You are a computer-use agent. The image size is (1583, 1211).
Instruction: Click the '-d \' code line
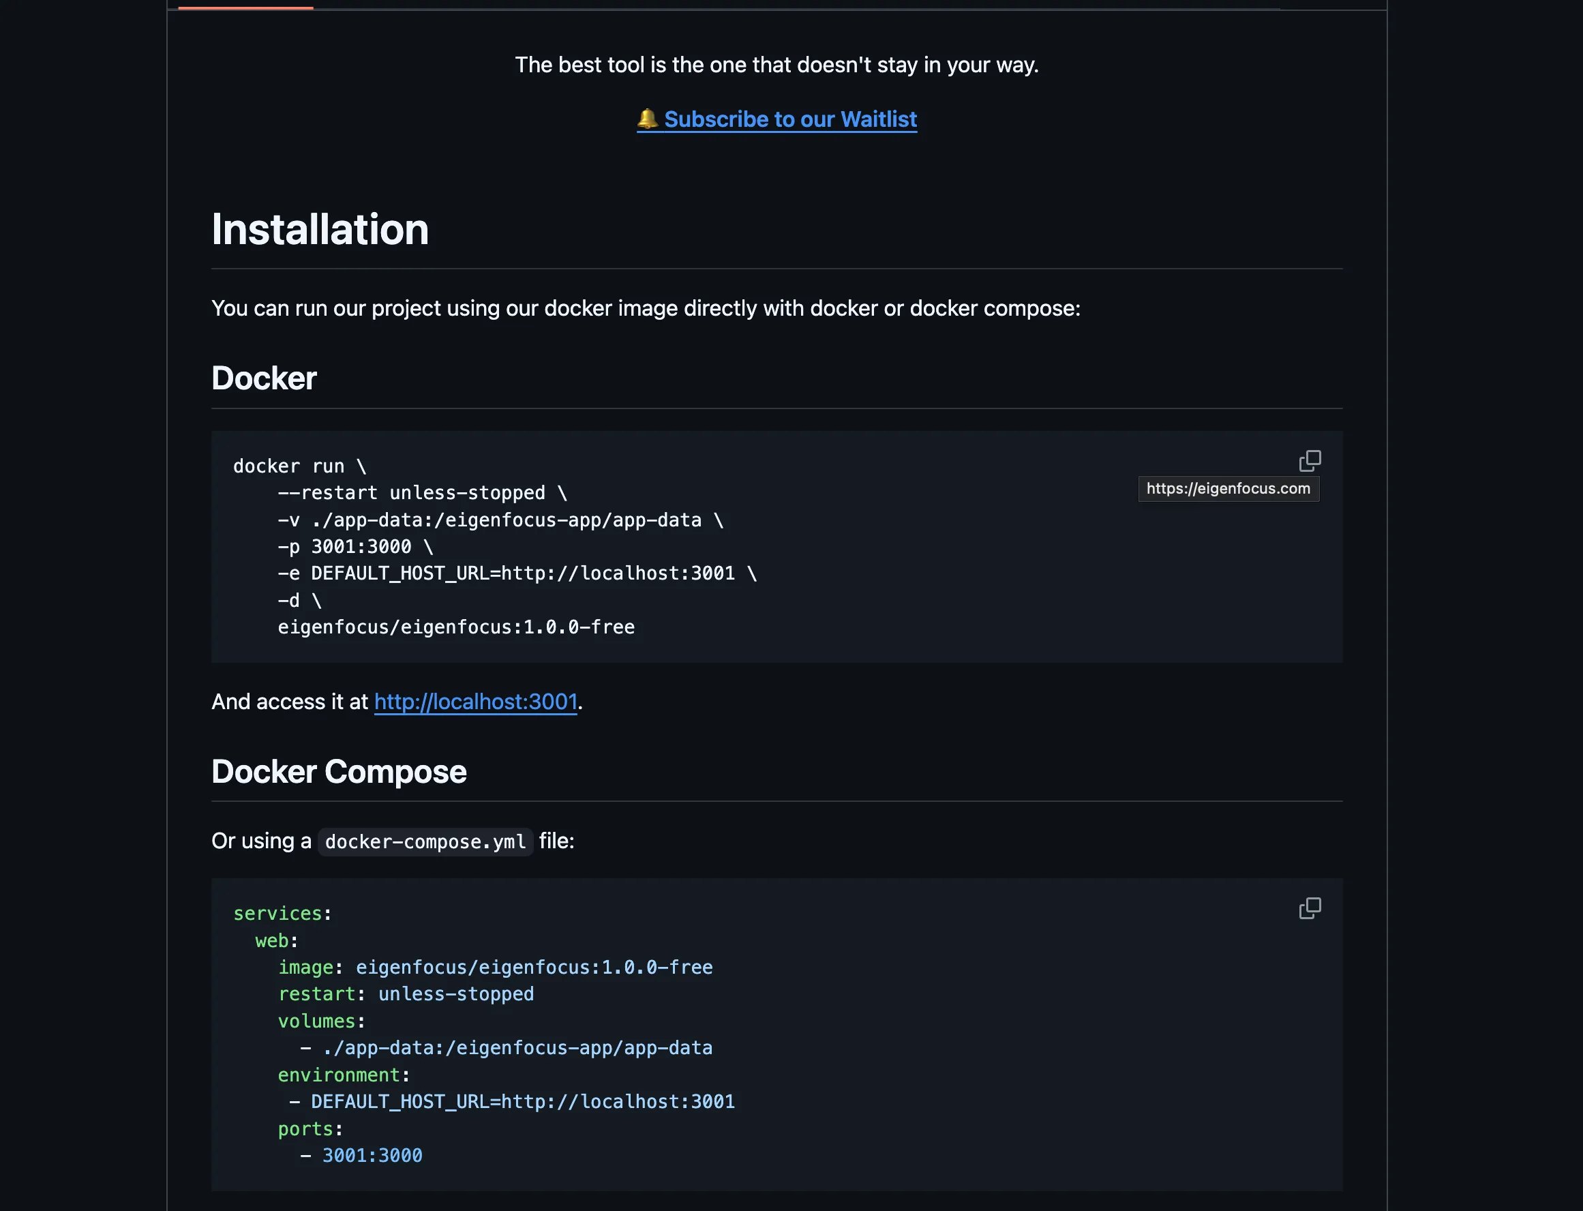coord(299,601)
